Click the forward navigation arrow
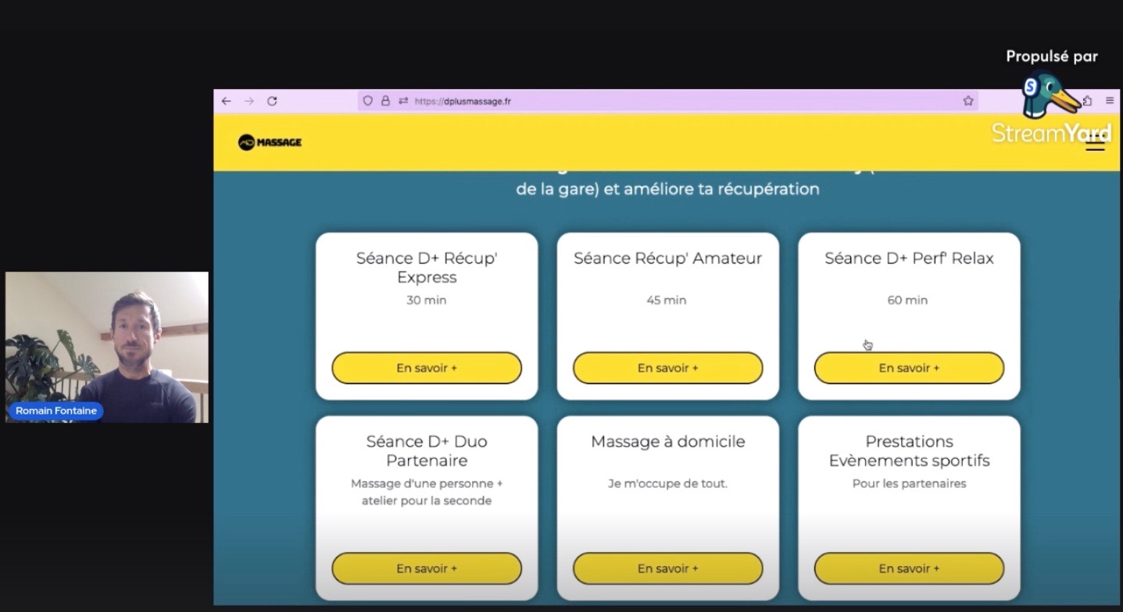Viewport: 1123px width, 612px height. click(249, 101)
